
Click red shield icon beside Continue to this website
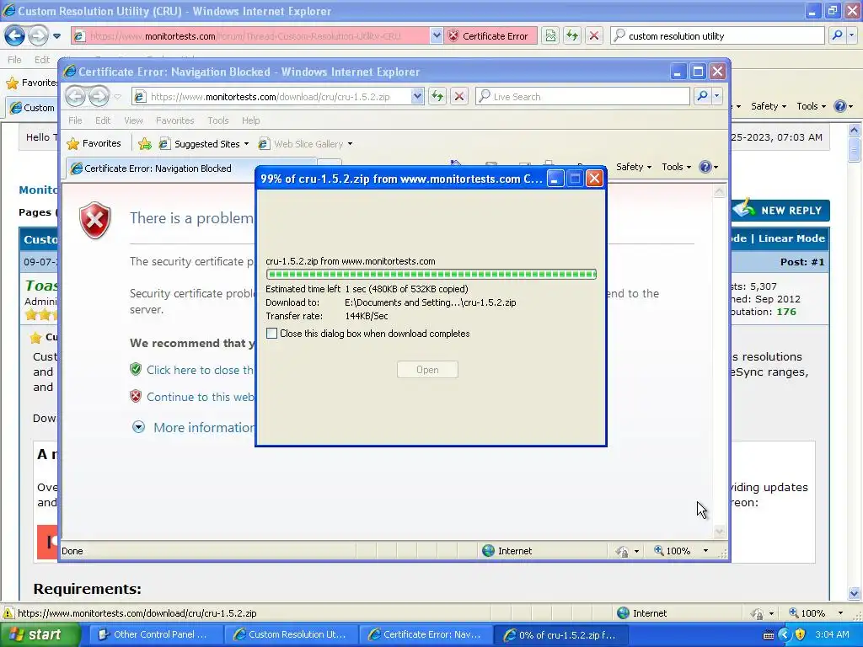[136, 396]
